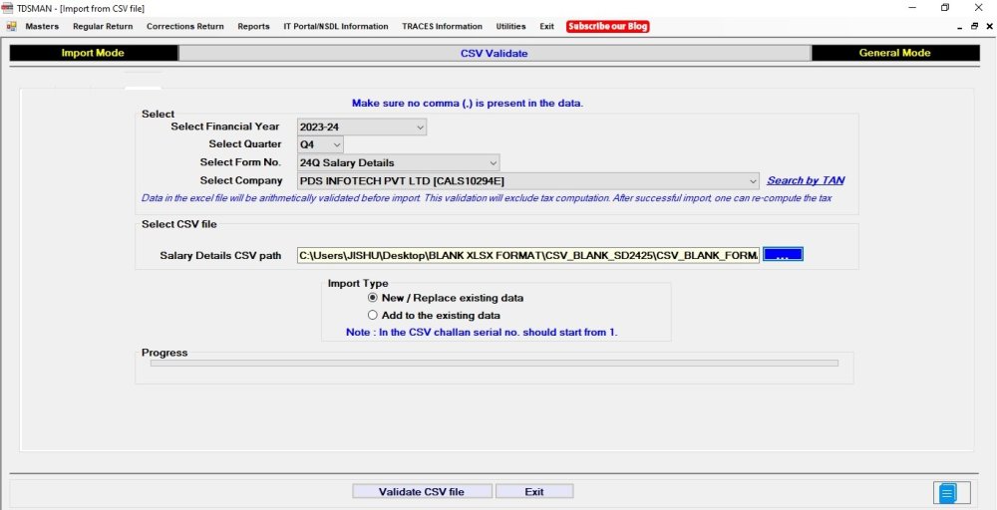Minimize the inner document window
Screen dimensions: 997x510
[960, 27]
